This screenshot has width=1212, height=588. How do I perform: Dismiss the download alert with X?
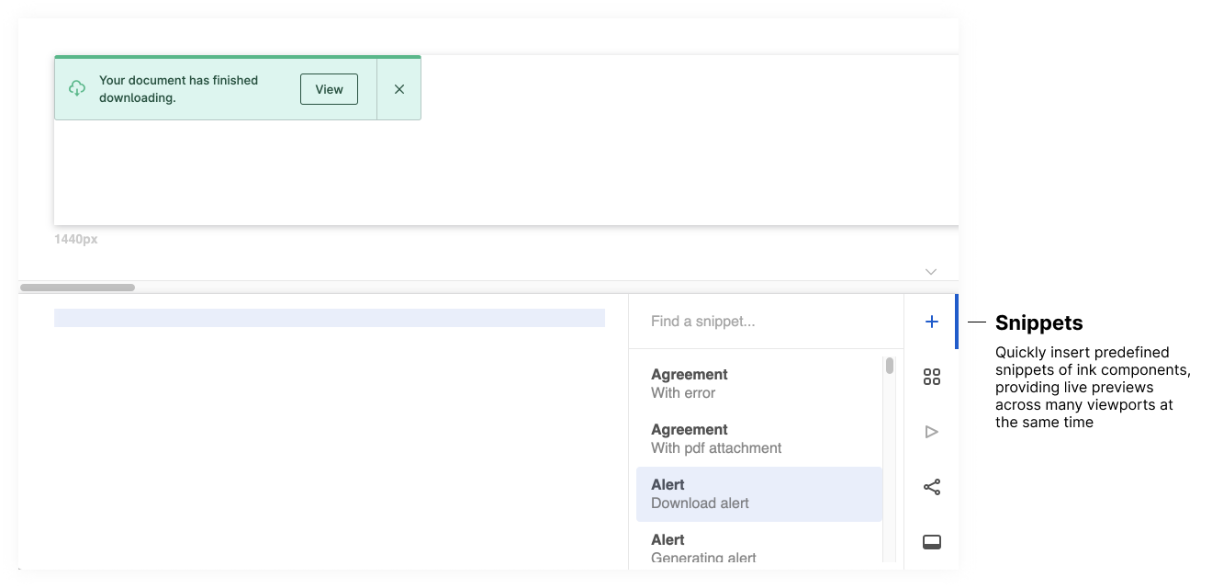(x=398, y=89)
